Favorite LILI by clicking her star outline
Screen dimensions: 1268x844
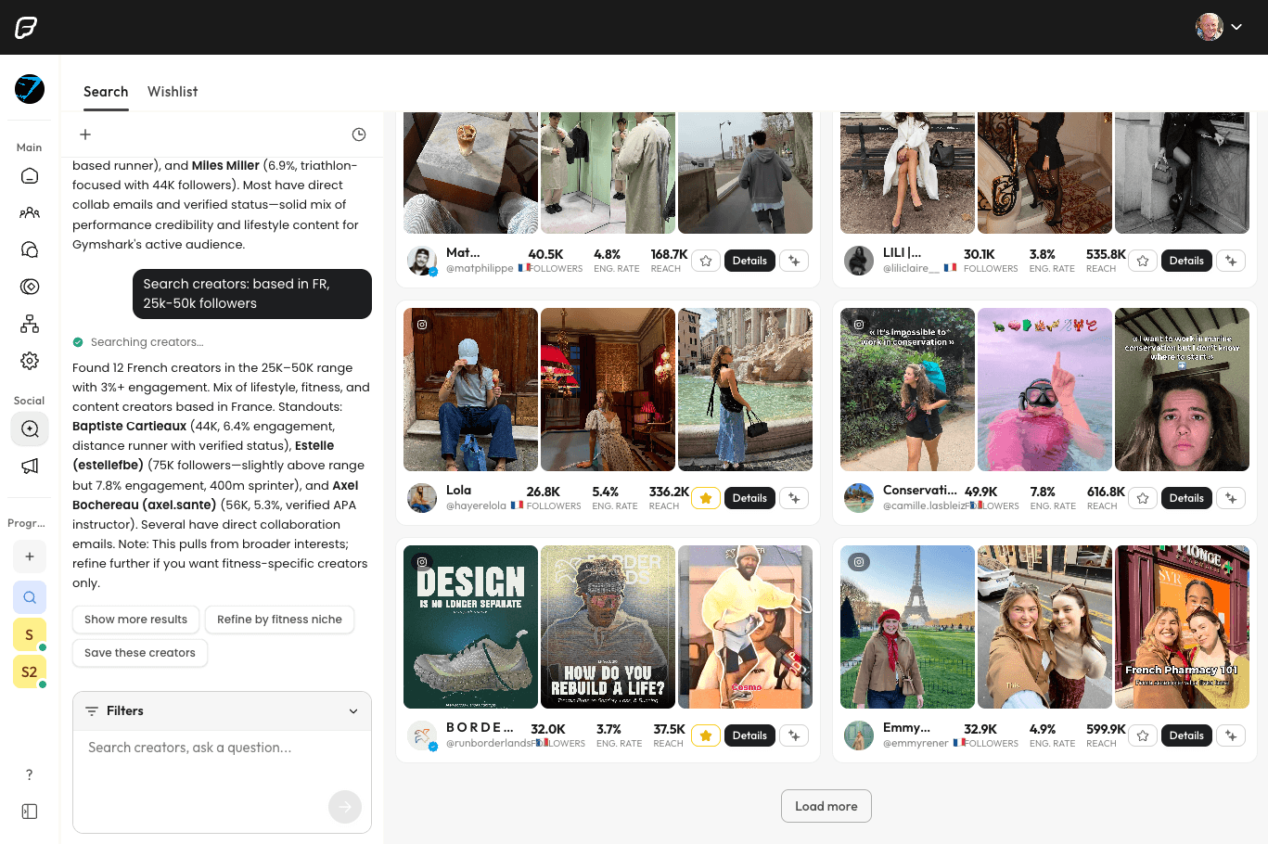tap(1142, 261)
